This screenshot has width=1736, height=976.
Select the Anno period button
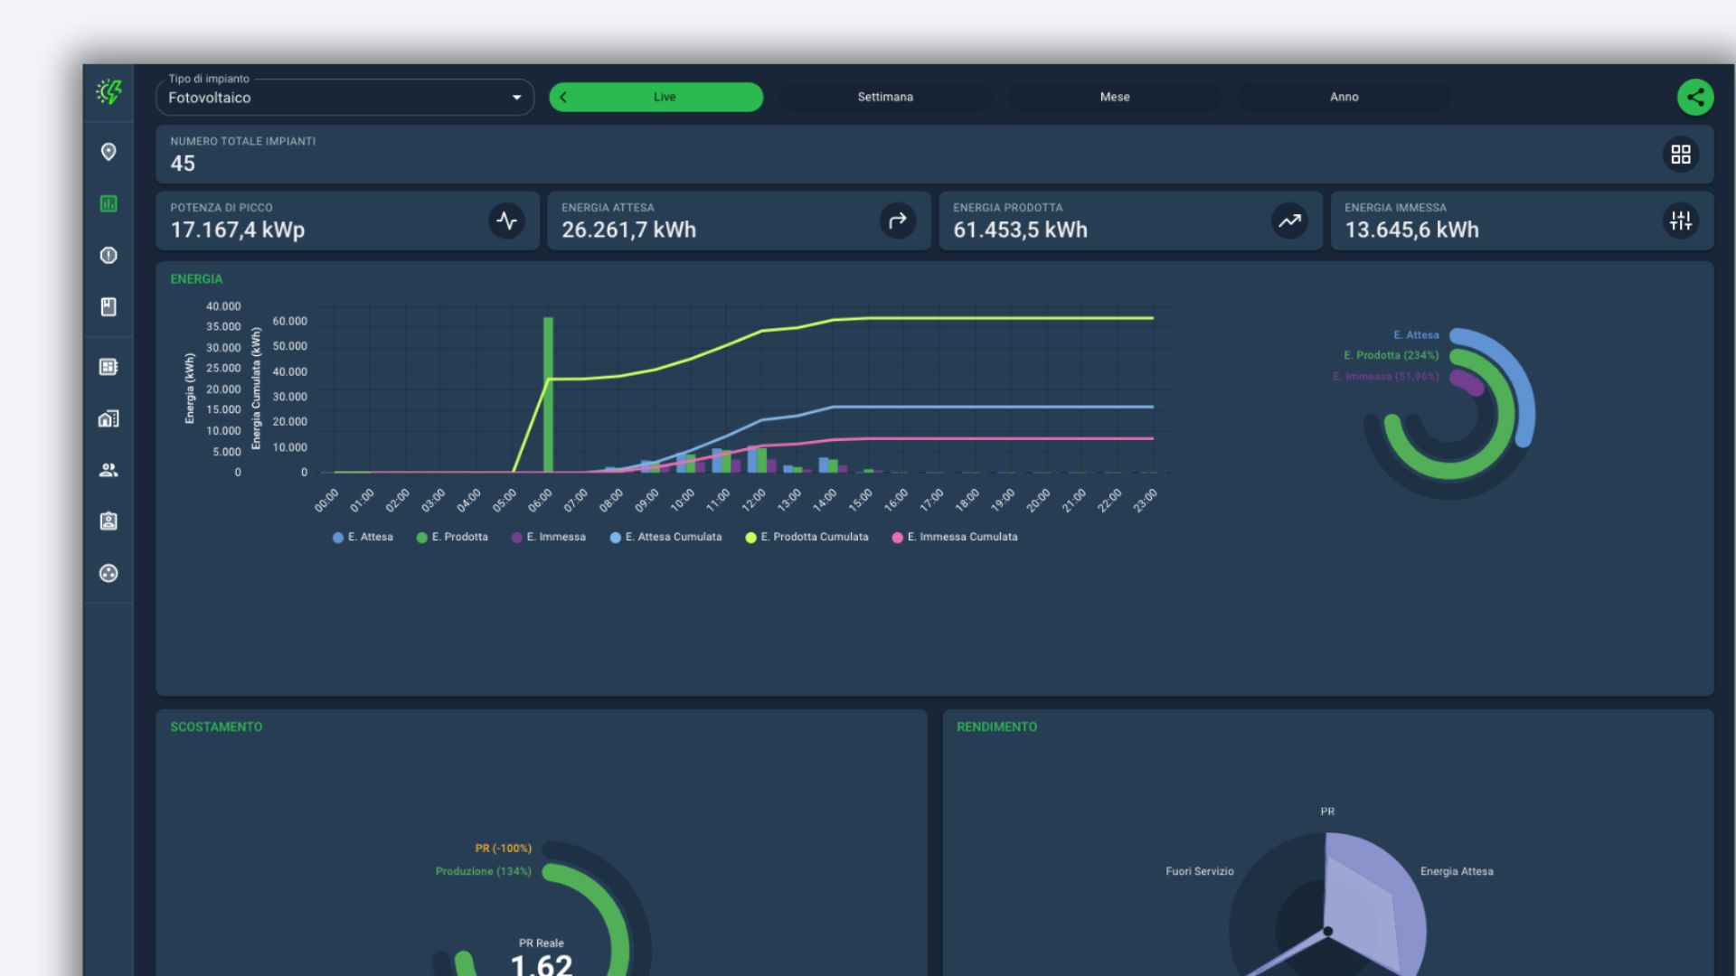(1344, 97)
